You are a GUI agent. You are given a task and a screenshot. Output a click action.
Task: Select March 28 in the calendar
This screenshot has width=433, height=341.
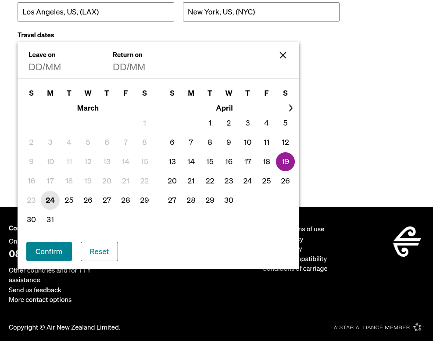click(x=125, y=201)
